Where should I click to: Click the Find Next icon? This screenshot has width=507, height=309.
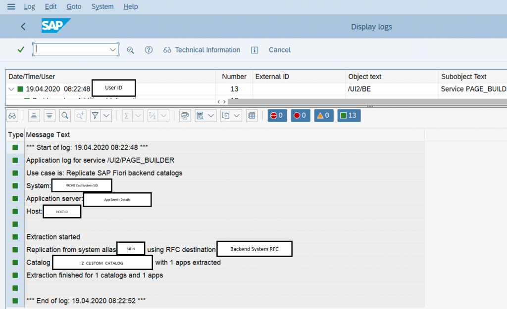81,116
